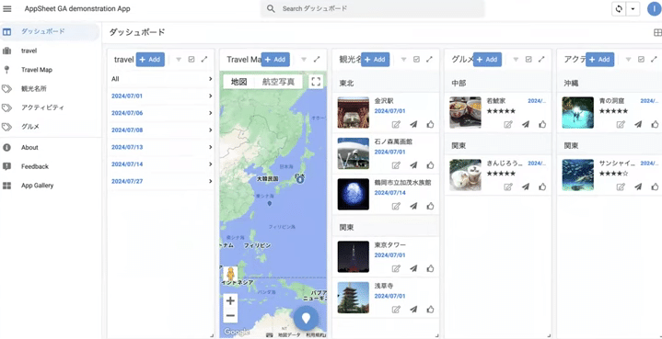Toggle multi-select checkbox in travel panel

192,60
